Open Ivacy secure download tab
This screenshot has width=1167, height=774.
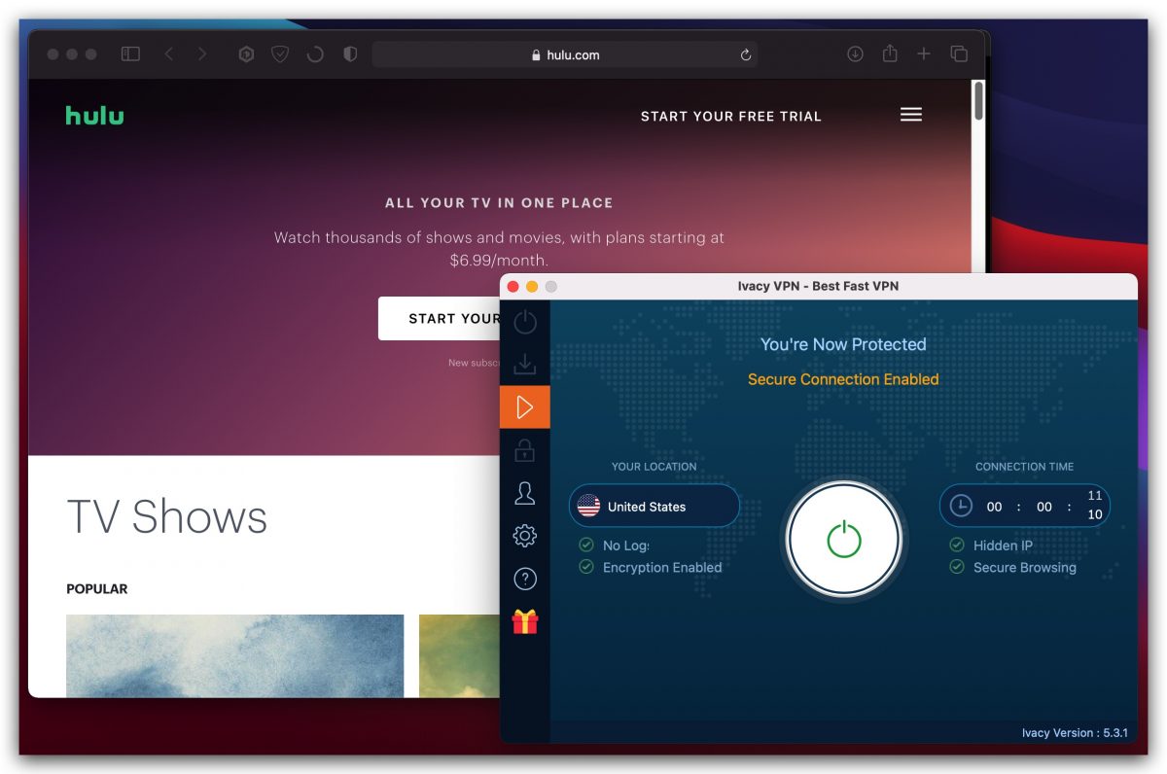(x=525, y=365)
